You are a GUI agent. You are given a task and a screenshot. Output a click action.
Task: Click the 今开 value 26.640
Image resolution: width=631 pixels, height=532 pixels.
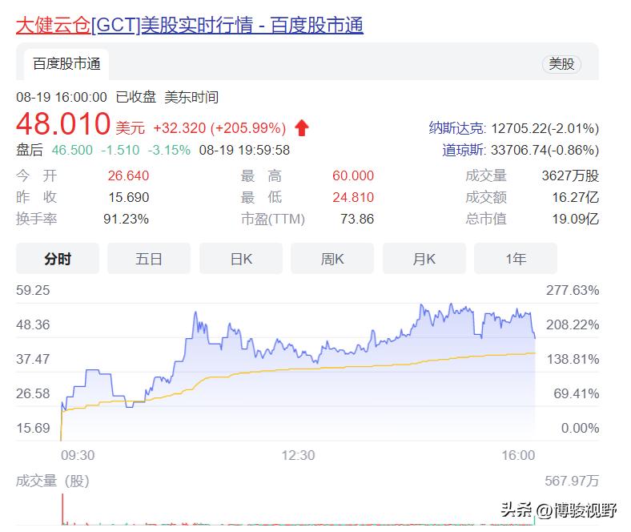click(x=128, y=175)
